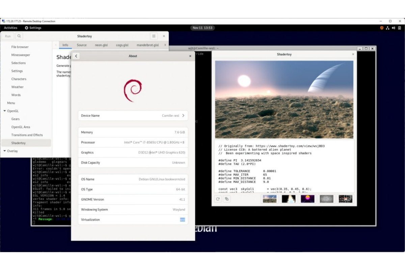Close the Shadertoy preview window
The height and width of the screenshot is (270, 405).
[353, 54]
